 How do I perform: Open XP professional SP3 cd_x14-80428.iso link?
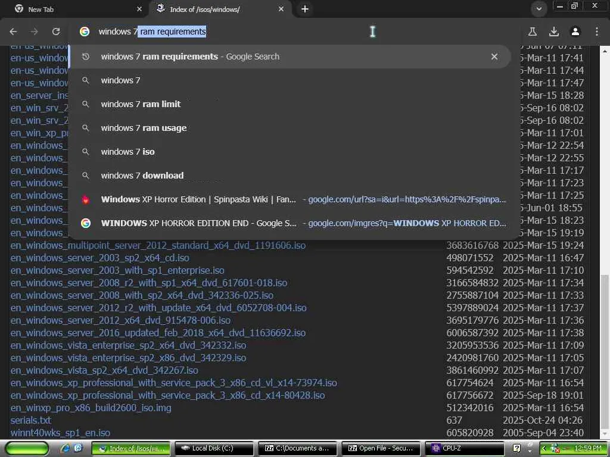[167, 395]
